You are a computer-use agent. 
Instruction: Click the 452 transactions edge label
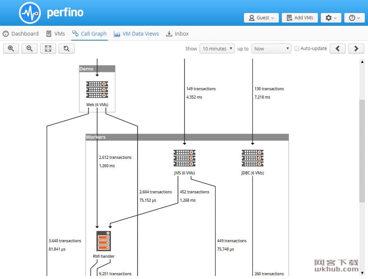click(x=194, y=192)
